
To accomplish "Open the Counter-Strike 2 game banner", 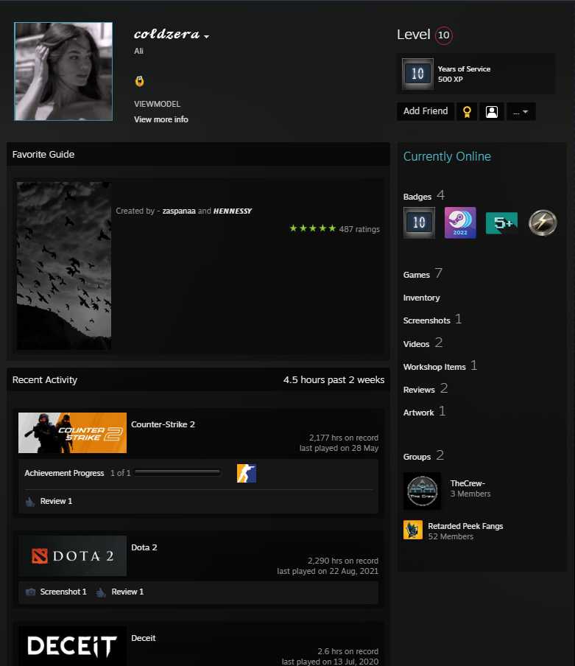I will point(72,432).
